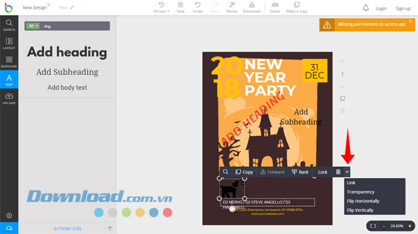Viewport: 418px width, 234px height.
Task: Move page down arrow
Action: point(343,87)
